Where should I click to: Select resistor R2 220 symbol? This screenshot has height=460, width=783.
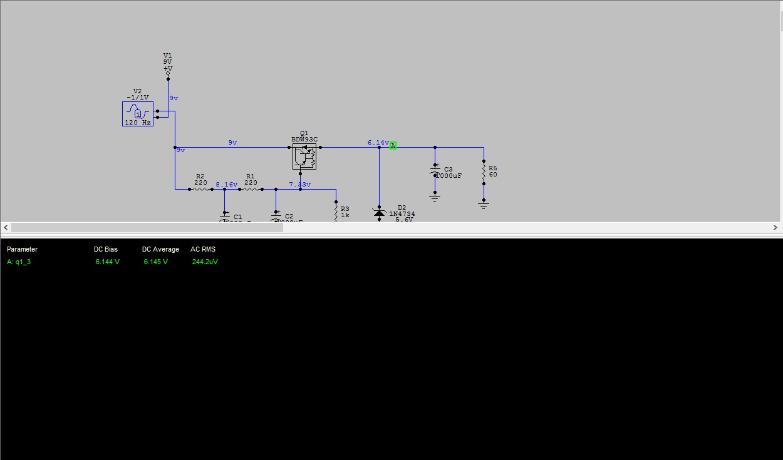point(200,189)
